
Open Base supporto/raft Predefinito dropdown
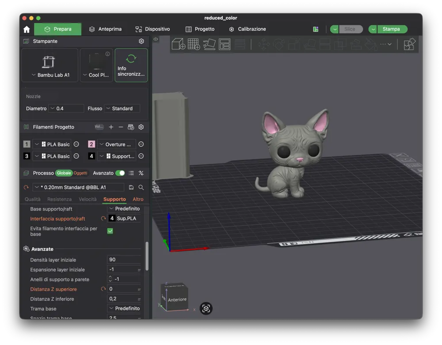[x=124, y=209]
